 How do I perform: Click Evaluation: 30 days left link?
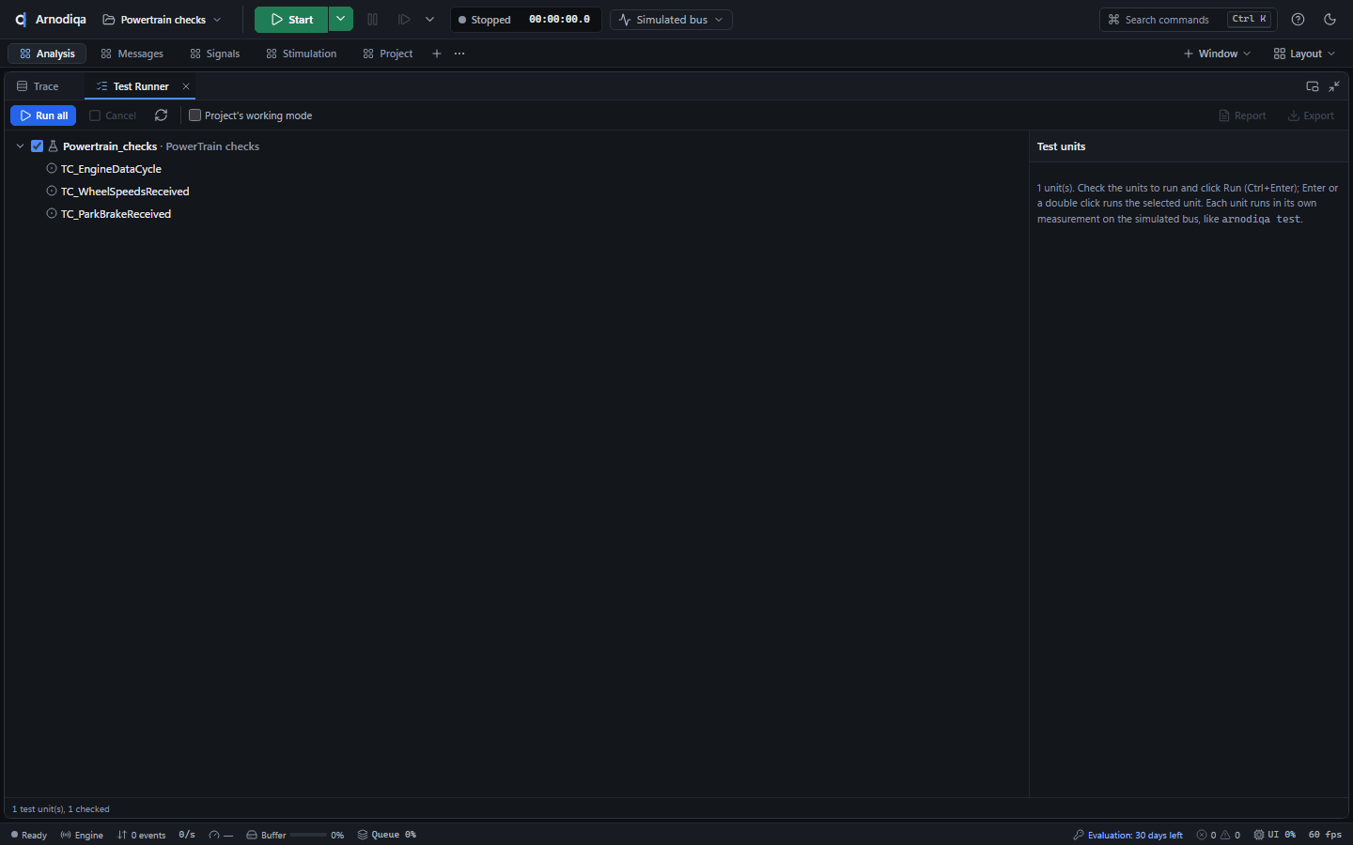coord(1135,835)
